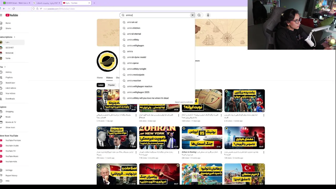Expand the channel description more link
The height and width of the screenshot is (189, 336).
pyautogui.click(x=197, y=61)
